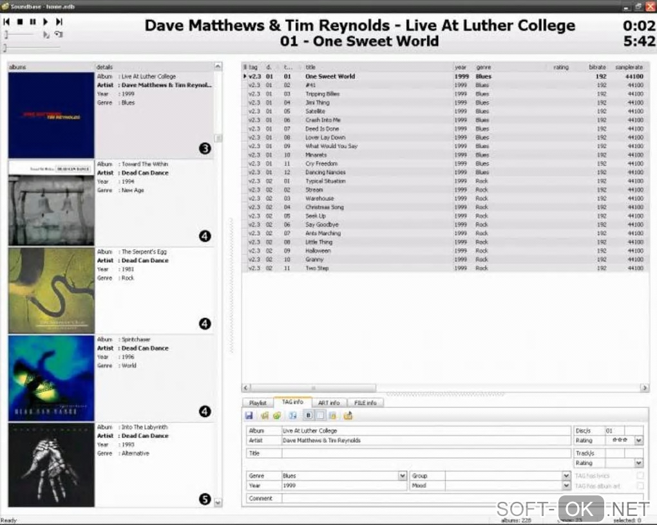Open the ART info tab

[329, 403]
